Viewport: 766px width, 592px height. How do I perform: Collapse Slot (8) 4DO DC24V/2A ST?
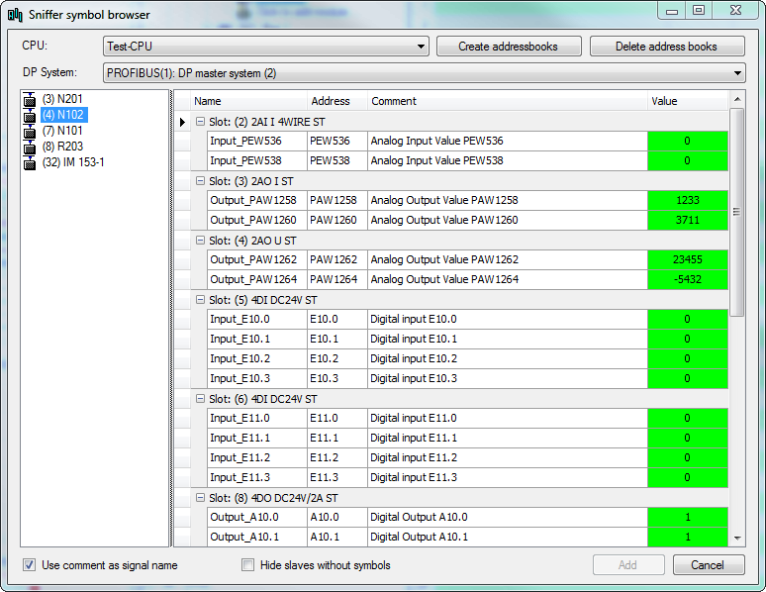(x=200, y=498)
